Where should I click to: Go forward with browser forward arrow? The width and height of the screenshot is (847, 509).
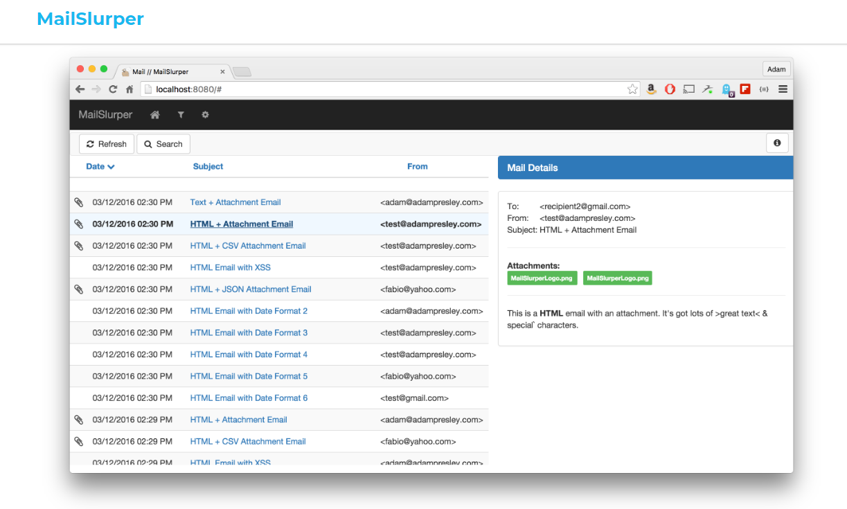[x=96, y=89]
